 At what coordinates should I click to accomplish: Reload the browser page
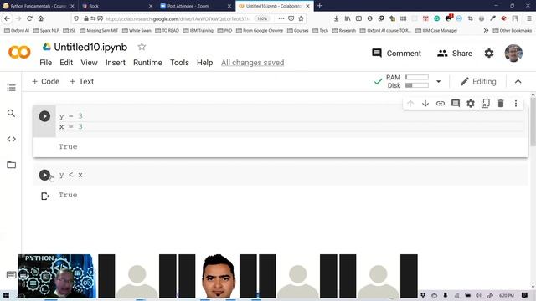coord(29,18)
